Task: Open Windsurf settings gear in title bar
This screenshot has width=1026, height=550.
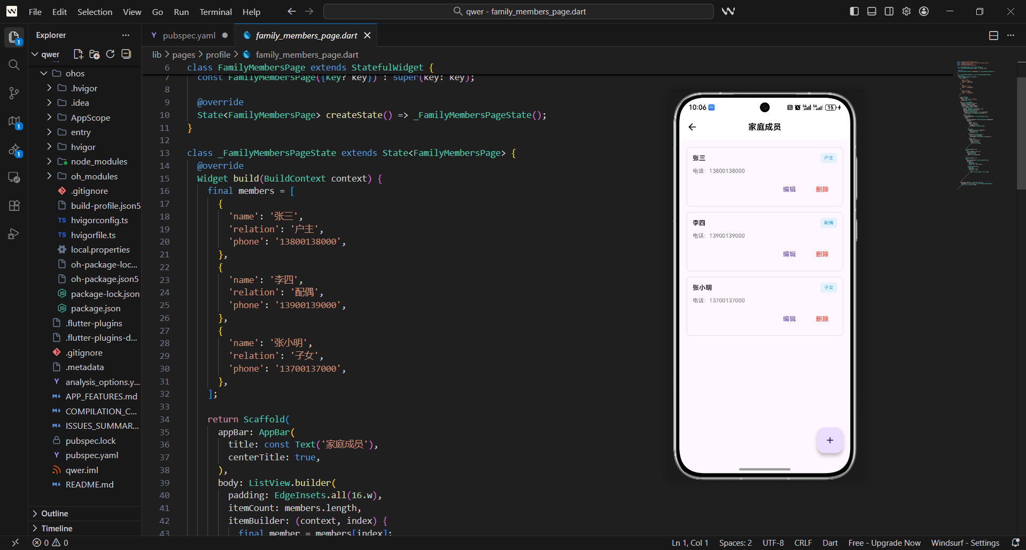Action: tap(906, 11)
